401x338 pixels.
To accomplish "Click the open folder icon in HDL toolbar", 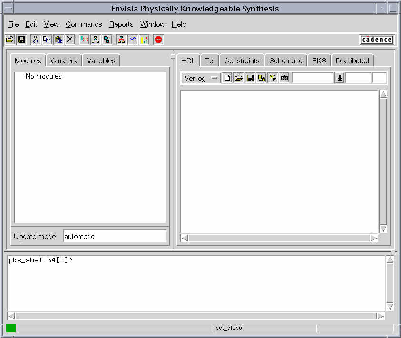I will pyautogui.click(x=239, y=79).
